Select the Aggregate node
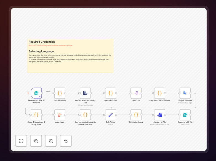216x161 pixels. point(60,115)
